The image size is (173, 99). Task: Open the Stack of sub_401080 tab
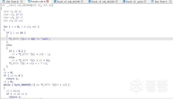[x=68, y=2]
